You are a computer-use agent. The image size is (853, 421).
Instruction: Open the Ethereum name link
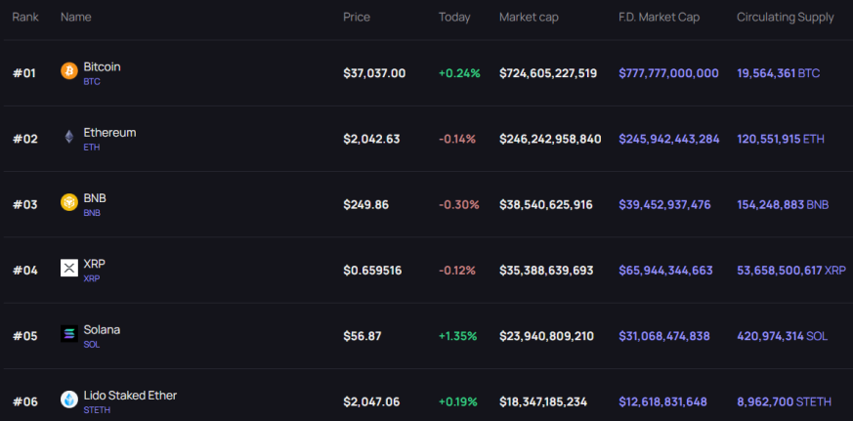pyautogui.click(x=109, y=133)
